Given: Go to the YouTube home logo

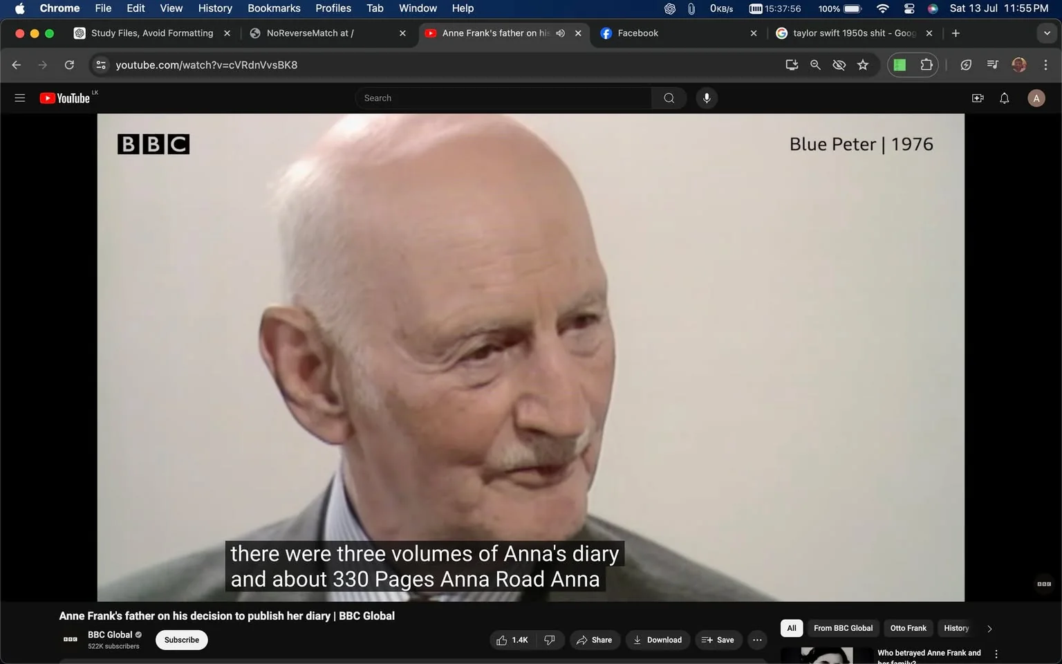Looking at the screenshot, I should [x=65, y=98].
